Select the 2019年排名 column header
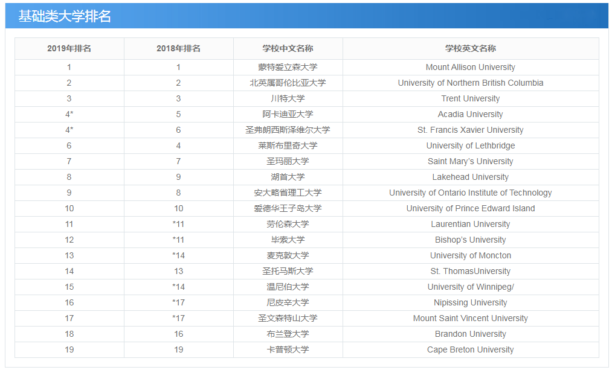 point(69,48)
